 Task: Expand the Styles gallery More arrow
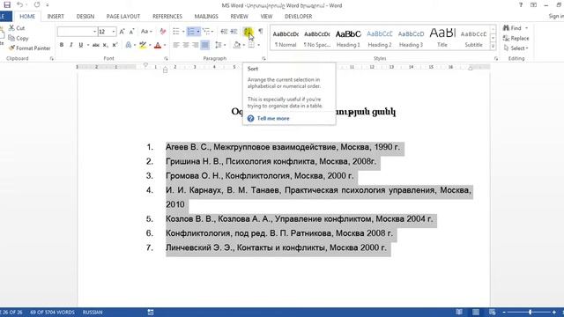coord(493,47)
